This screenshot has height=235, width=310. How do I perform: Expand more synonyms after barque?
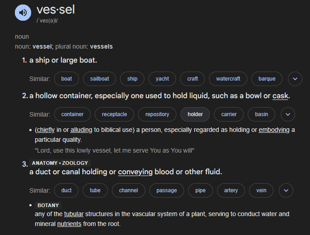(295, 79)
